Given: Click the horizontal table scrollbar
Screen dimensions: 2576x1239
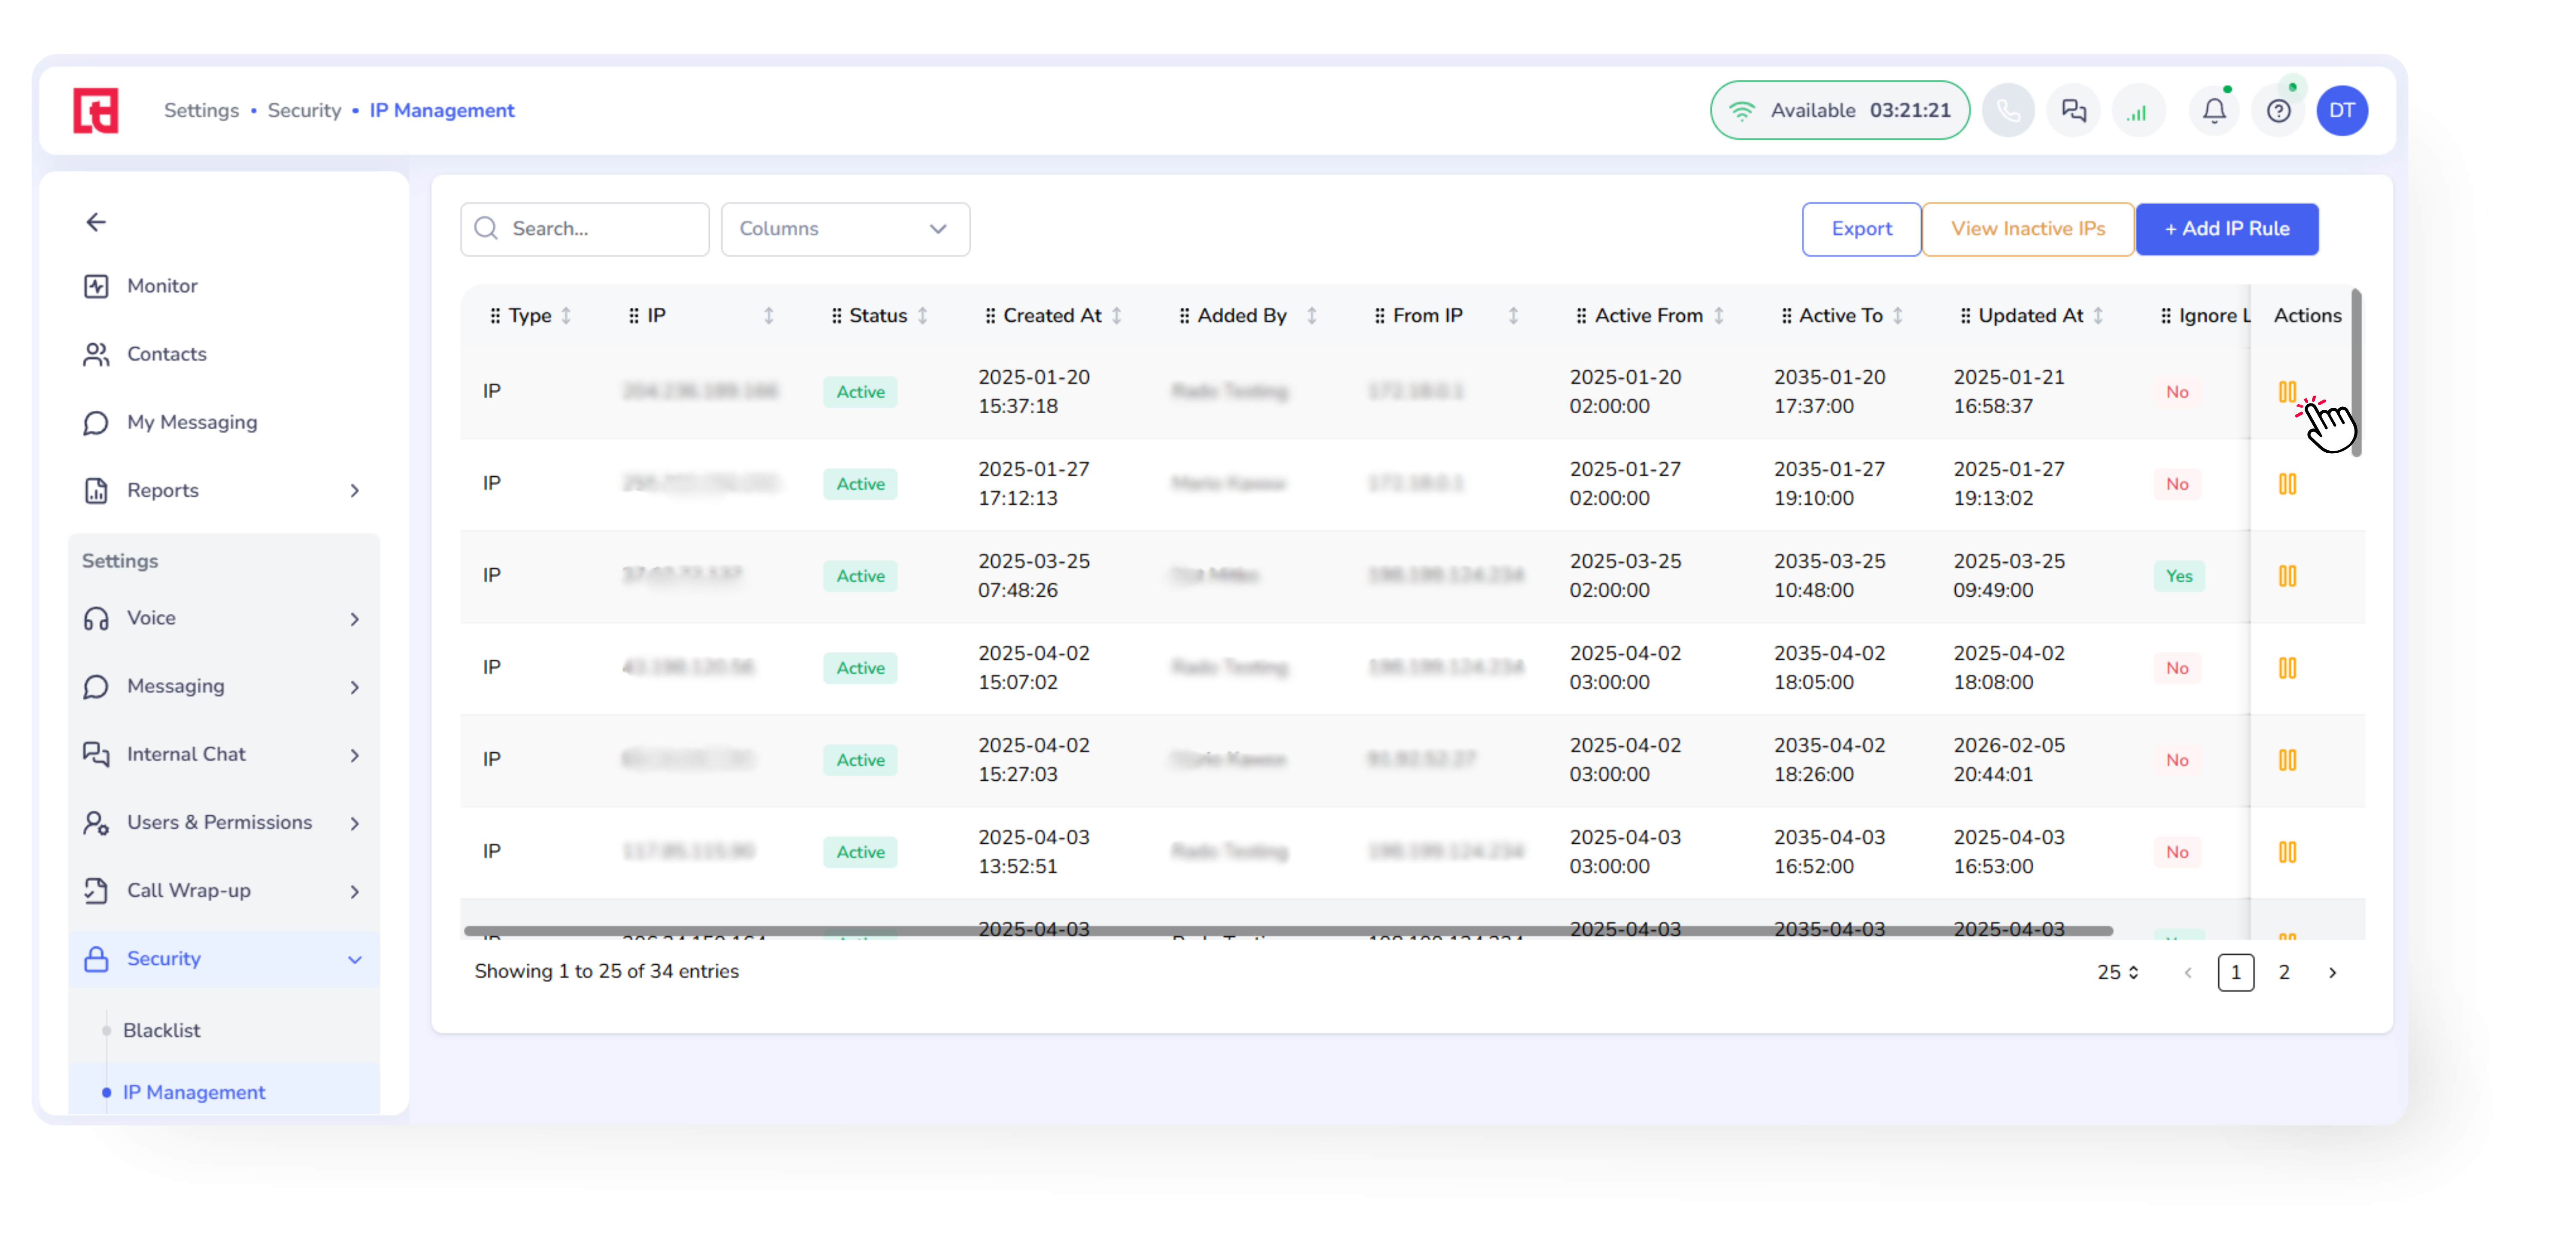Looking at the screenshot, I should click(x=1287, y=931).
